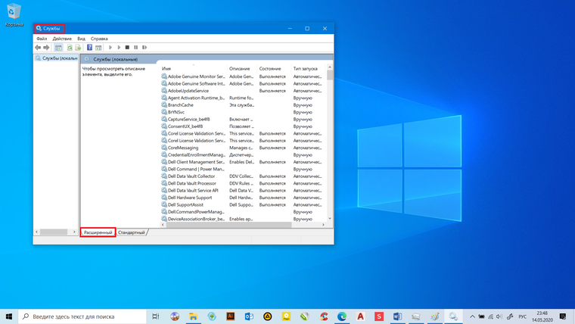Image resolution: width=575 pixels, height=324 pixels.
Task: Open Task View from the taskbar
Action: [x=156, y=316]
